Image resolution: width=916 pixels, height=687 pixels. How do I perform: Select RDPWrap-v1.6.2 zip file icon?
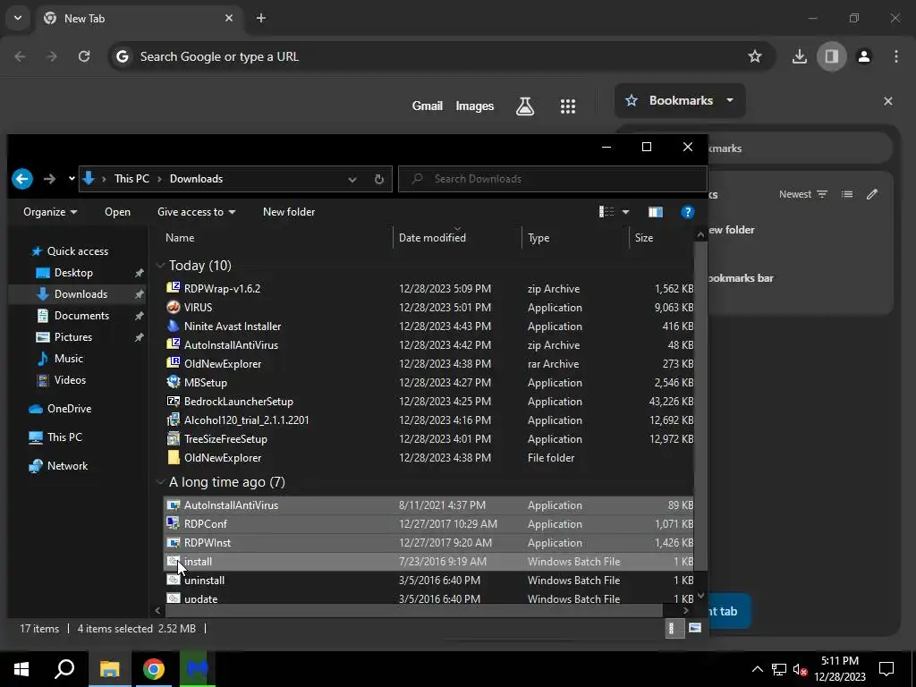point(173,288)
